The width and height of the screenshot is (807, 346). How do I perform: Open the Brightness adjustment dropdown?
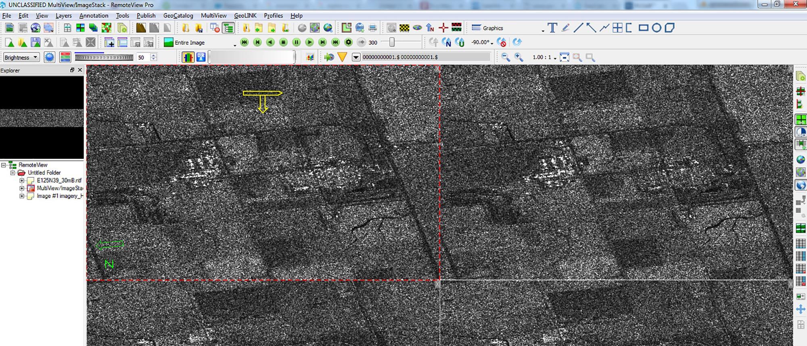(21, 57)
